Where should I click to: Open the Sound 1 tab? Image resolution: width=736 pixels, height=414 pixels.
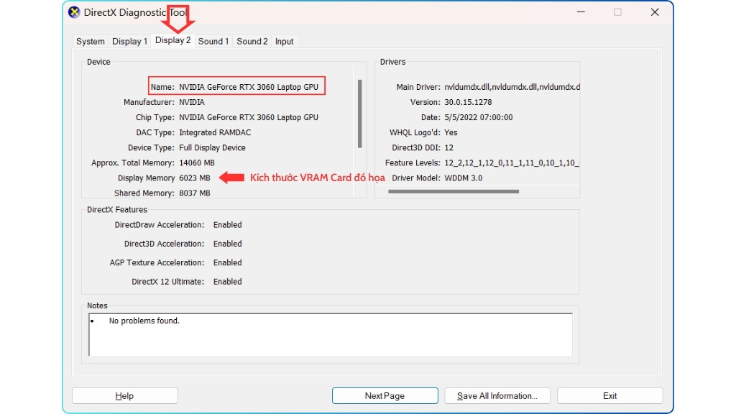pos(213,41)
